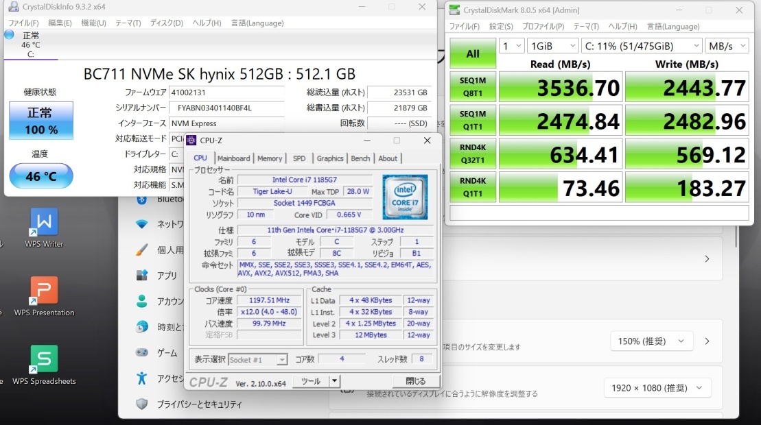761x425 pixels.
Task: Click the CPU-Z title bar icon
Action: pyautogui.click(x=191, y=141)
